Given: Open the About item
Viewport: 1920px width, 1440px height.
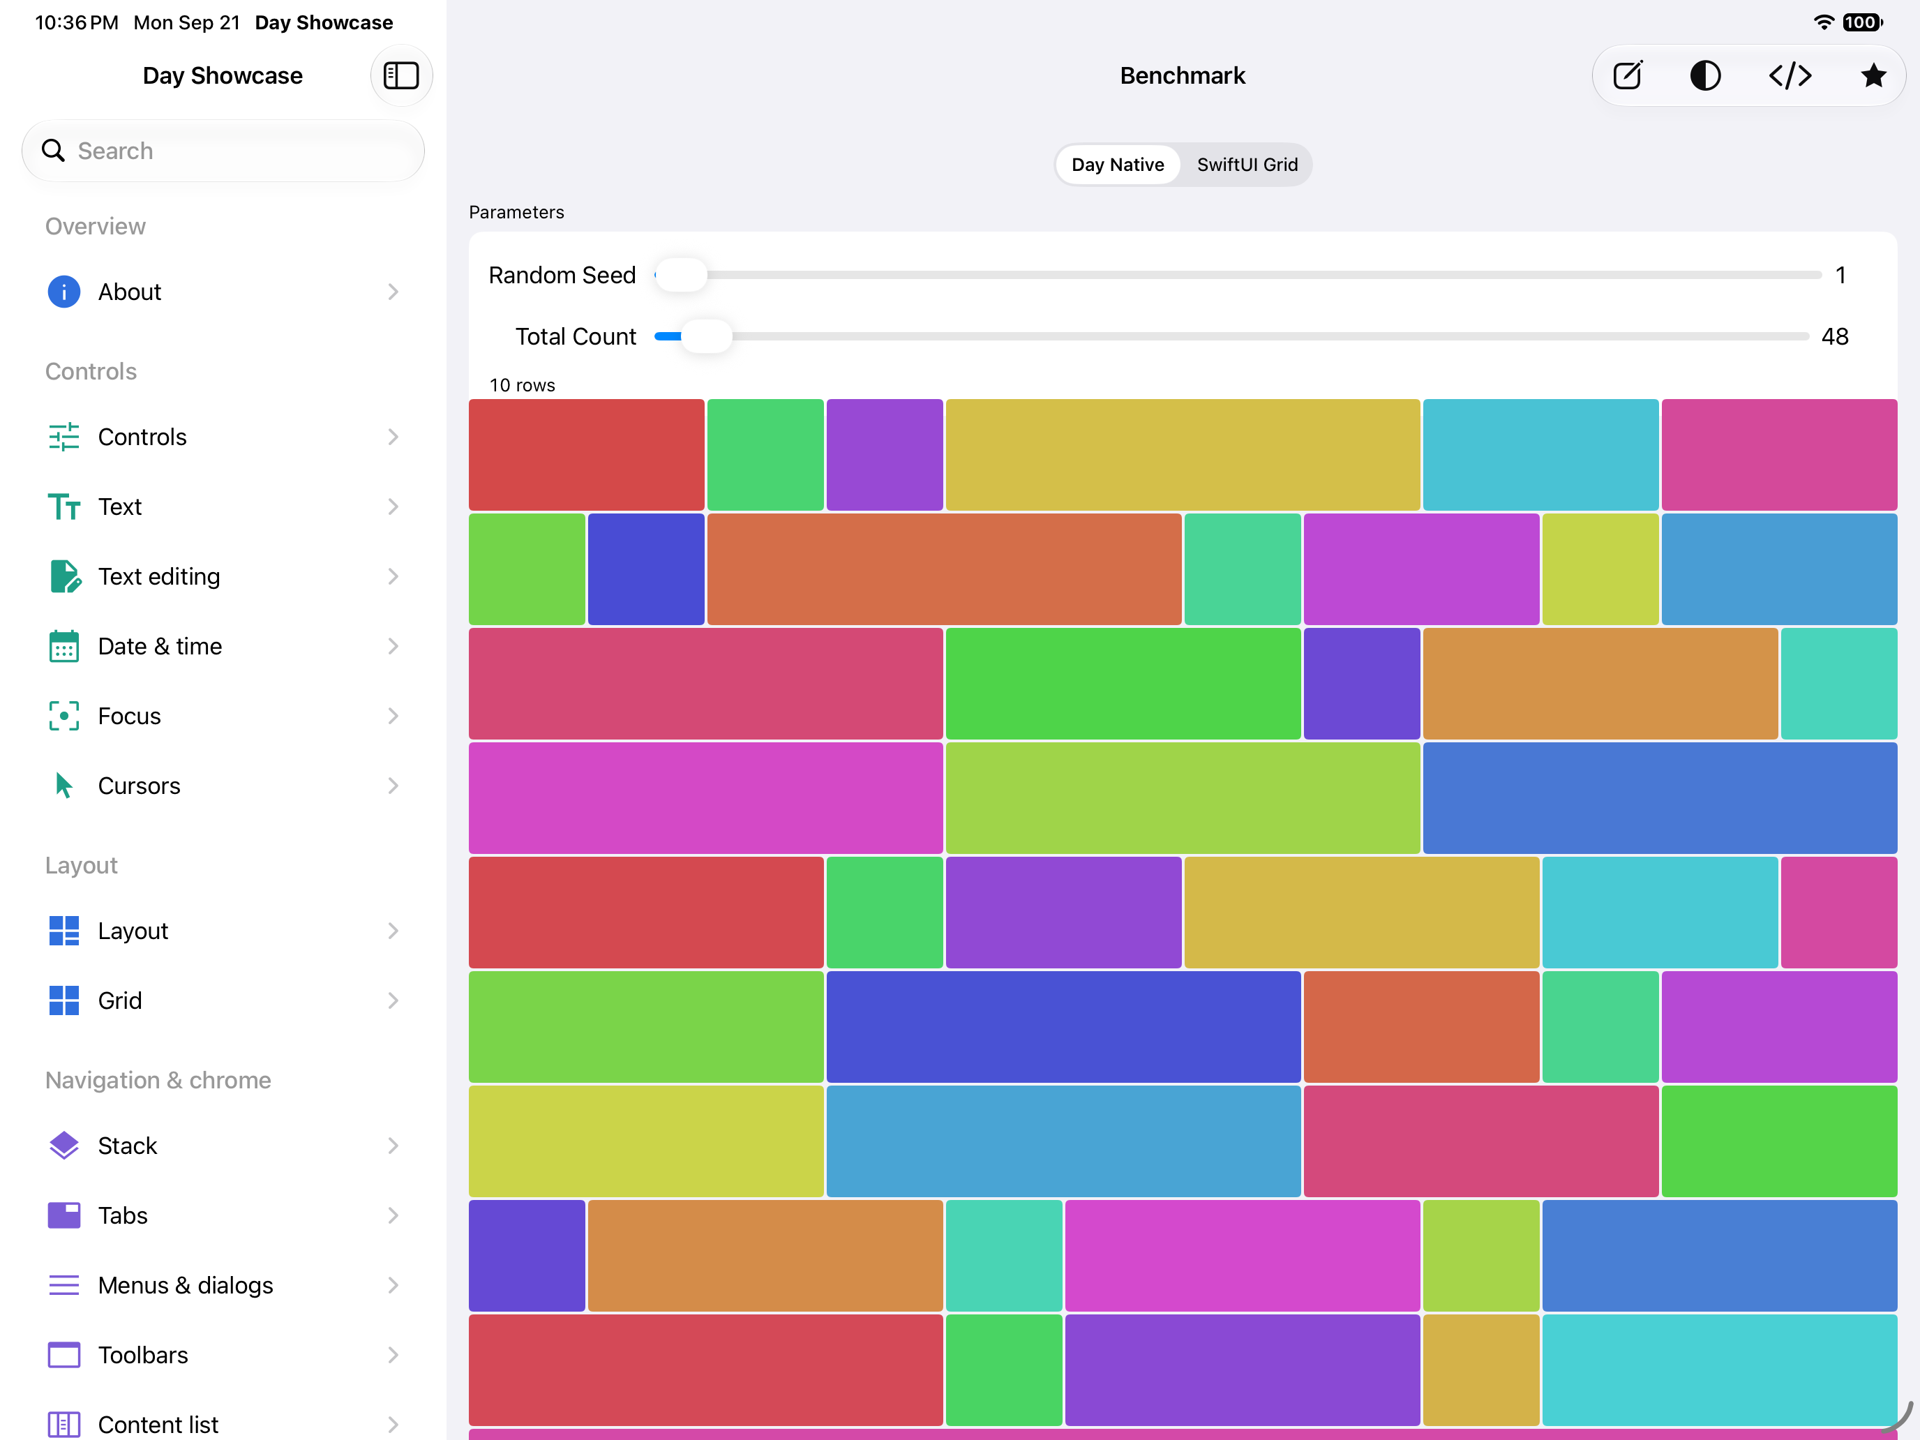Looking at the screenshot, I should (x=223, y=292).
